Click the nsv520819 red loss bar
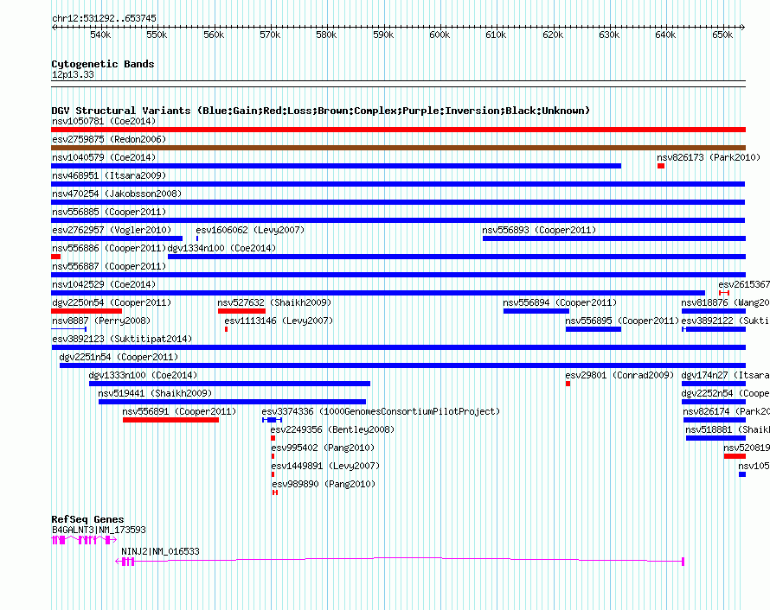Screen dimensions: 770x610 pos(735,456)
